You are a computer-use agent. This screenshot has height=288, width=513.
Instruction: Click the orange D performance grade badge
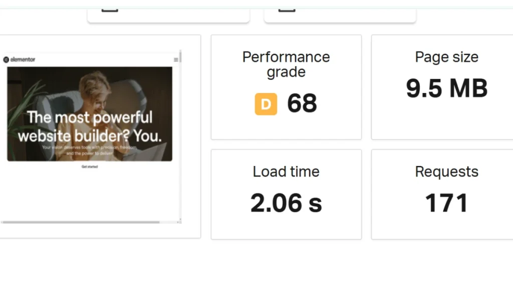[266, 104]
